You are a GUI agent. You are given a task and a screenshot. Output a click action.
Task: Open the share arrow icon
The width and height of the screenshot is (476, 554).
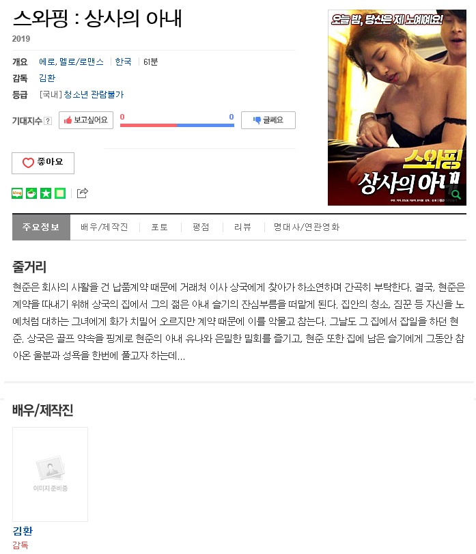82,193
